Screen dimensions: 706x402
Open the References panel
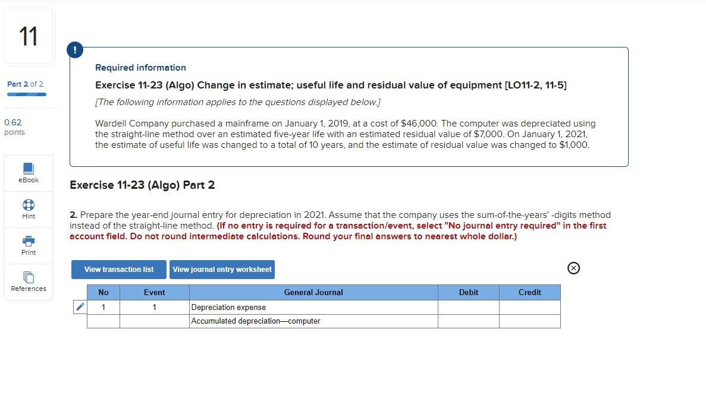28,281
